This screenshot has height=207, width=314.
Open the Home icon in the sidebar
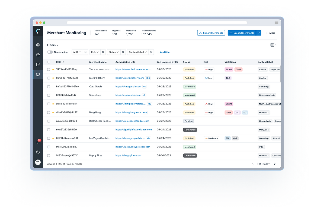[38, 45]
